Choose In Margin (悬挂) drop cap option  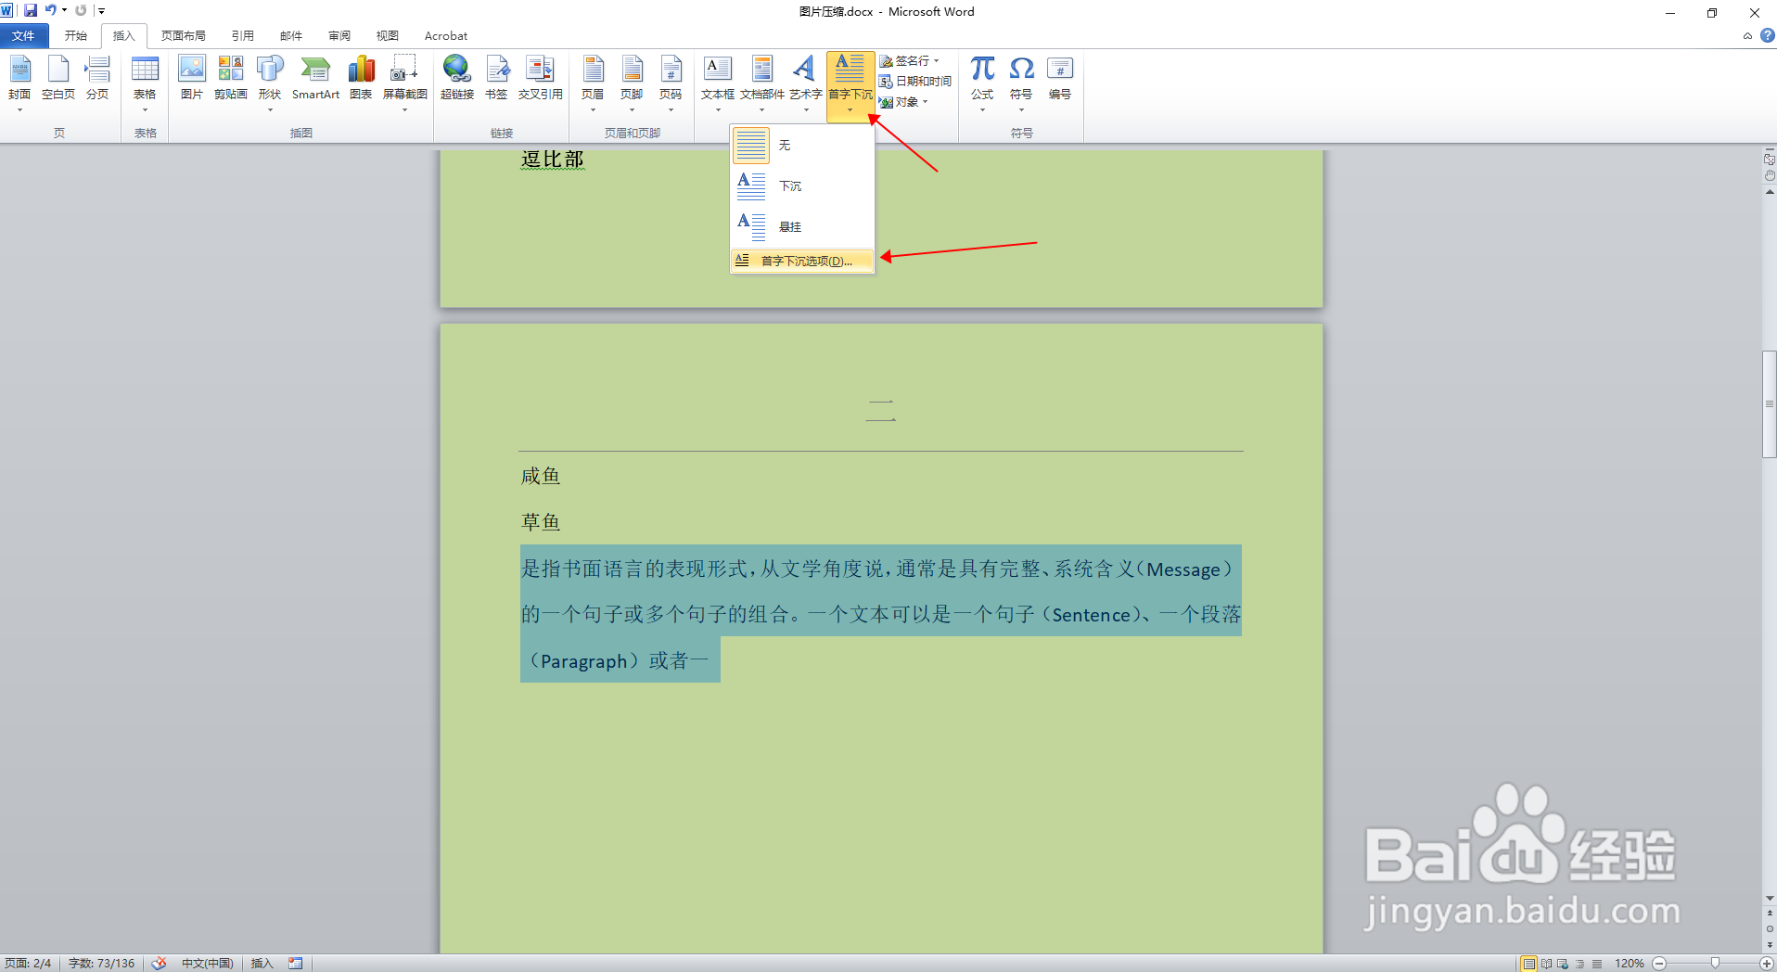(x=802, y=226)
